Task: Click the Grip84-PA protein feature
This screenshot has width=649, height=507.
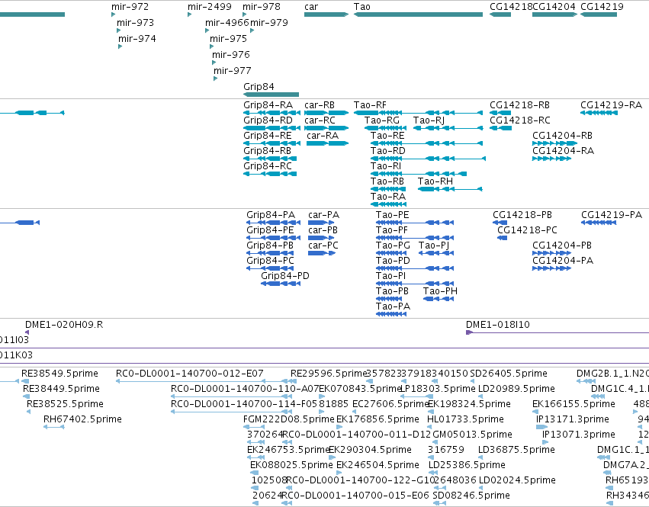Action: (273, 223)
